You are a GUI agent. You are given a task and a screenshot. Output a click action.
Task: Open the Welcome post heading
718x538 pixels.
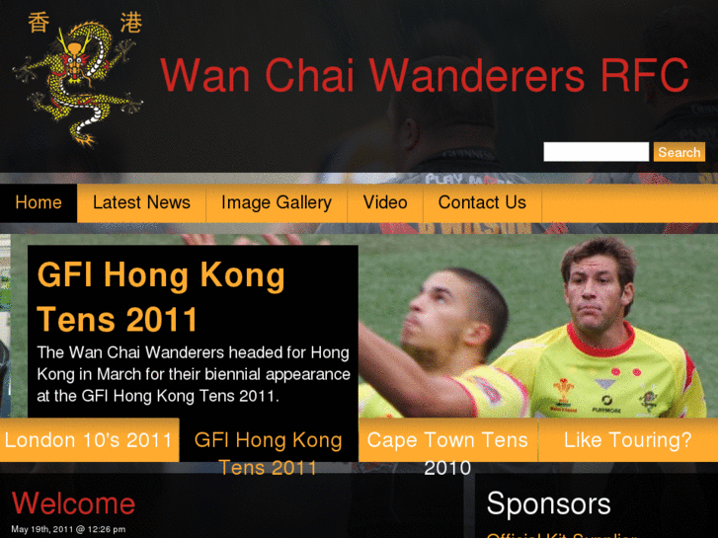click(x=73, y=503)
